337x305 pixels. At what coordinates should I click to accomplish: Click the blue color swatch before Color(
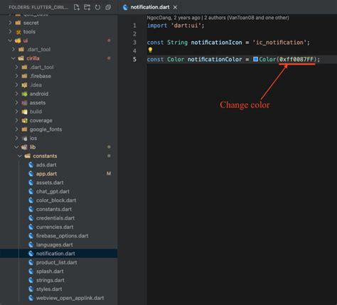[255, 59]
